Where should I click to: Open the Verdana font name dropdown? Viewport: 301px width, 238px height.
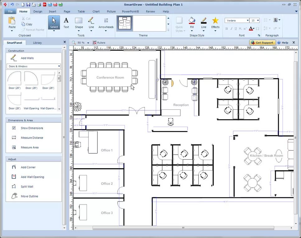click(248, 20)
